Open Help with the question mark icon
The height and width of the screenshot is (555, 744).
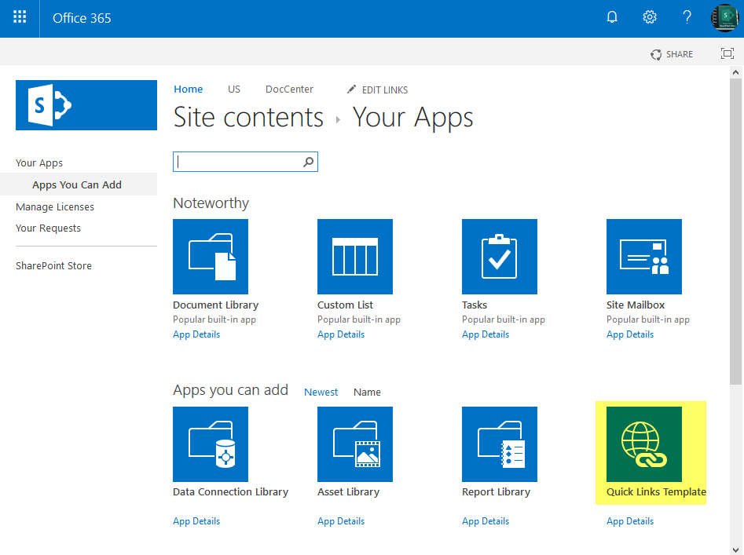tap(687, 16)
